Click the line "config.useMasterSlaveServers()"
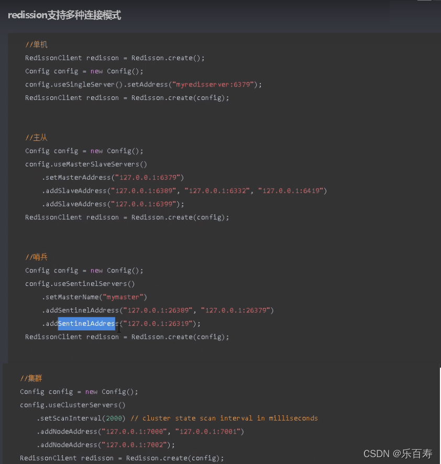Screen dimensions: 441x464 click(86, 164)
